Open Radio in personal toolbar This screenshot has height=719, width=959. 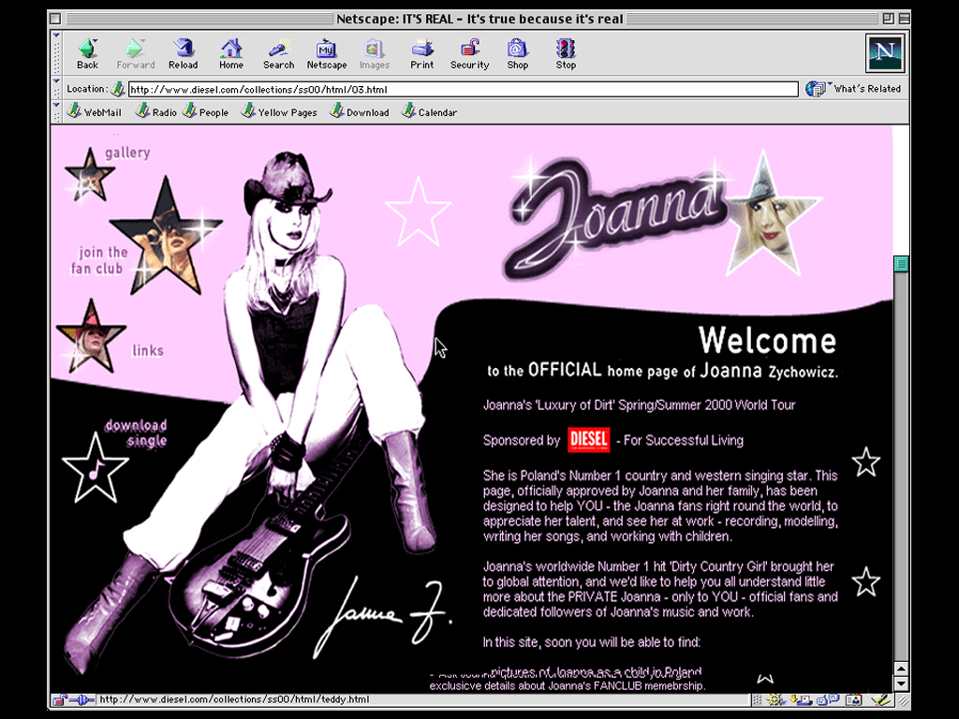(156, 112)
